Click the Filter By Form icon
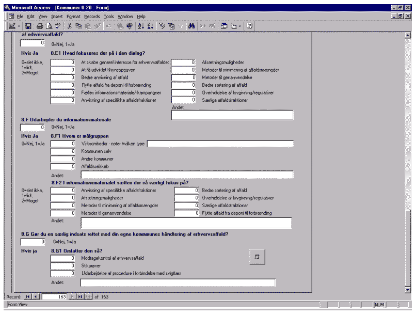 click(171, 26)
